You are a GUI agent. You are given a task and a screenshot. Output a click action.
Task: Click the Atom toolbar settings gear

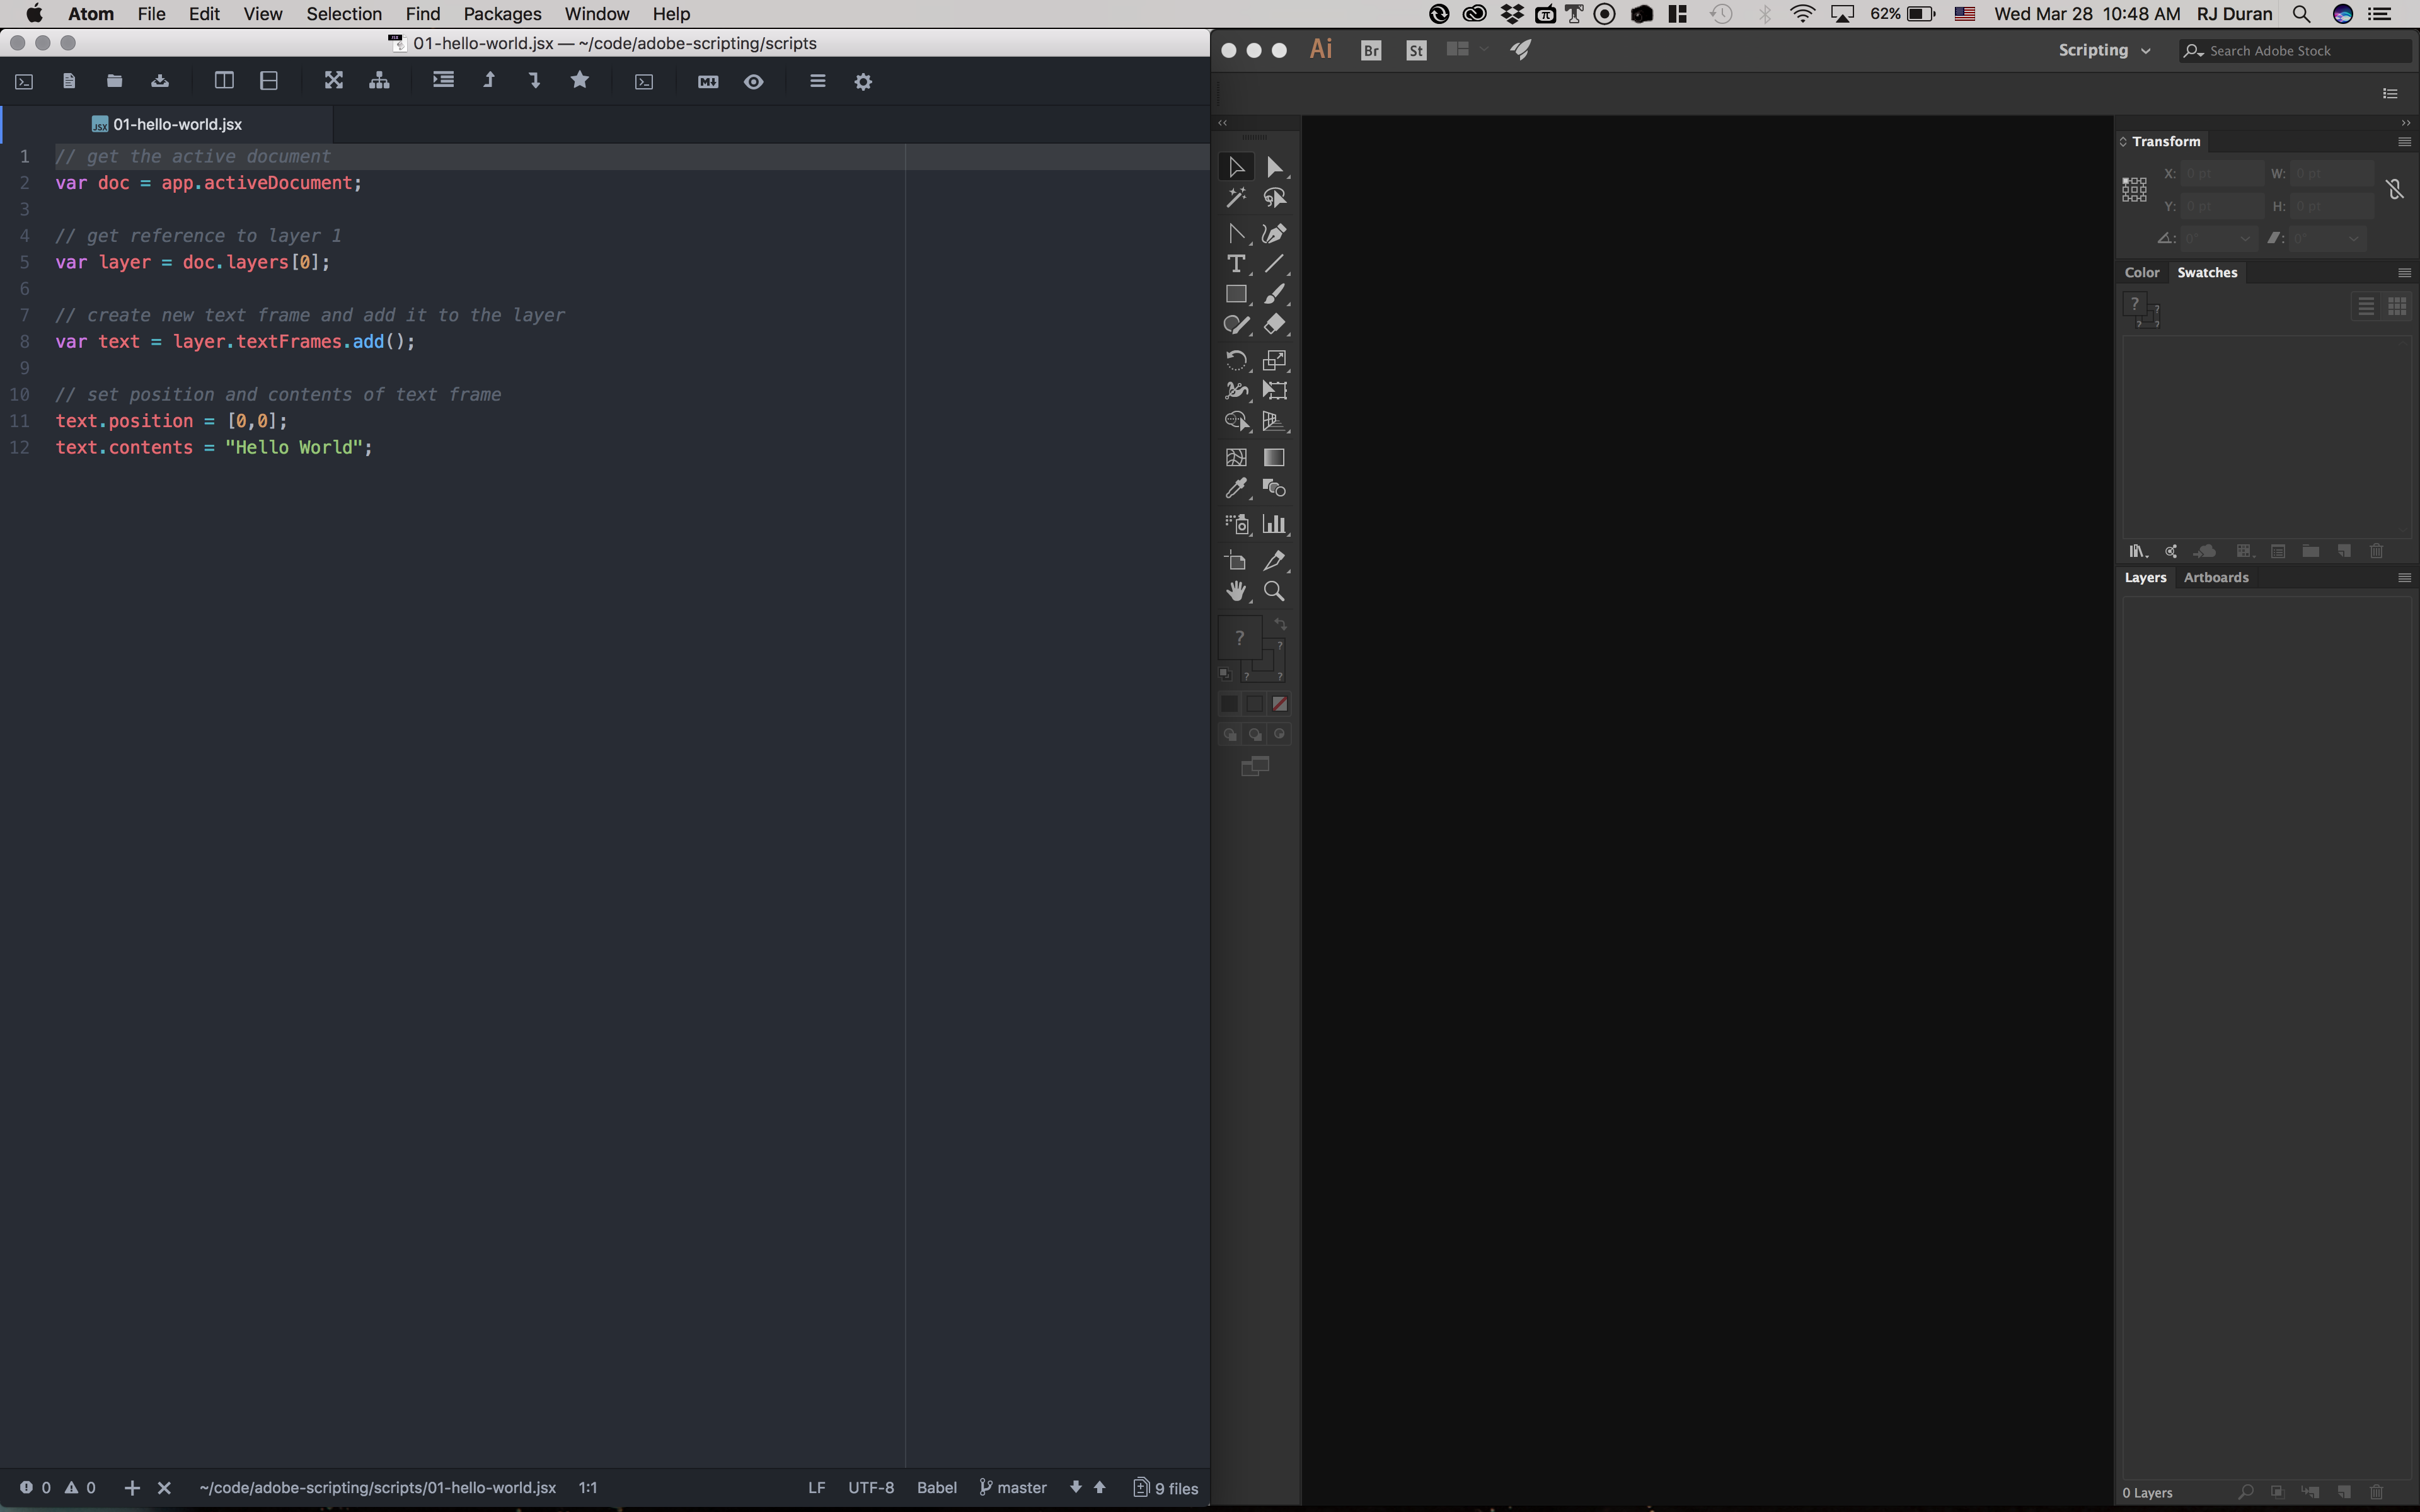click(863, 82)
